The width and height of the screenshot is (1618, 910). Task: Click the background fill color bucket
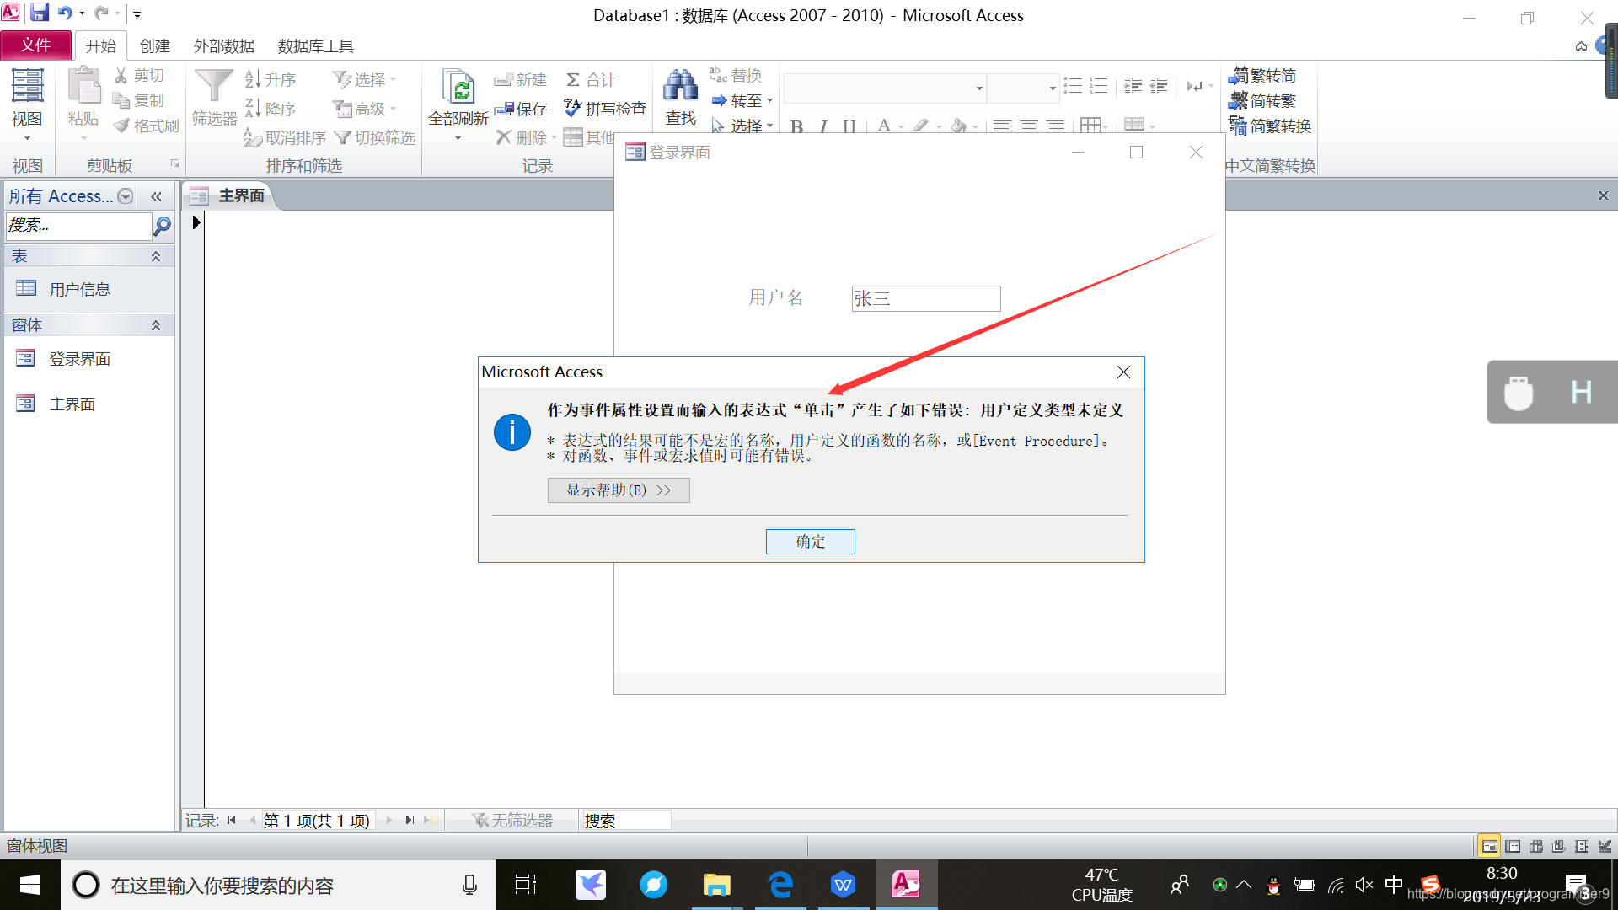pyautogui.click(x=958, y=126)
